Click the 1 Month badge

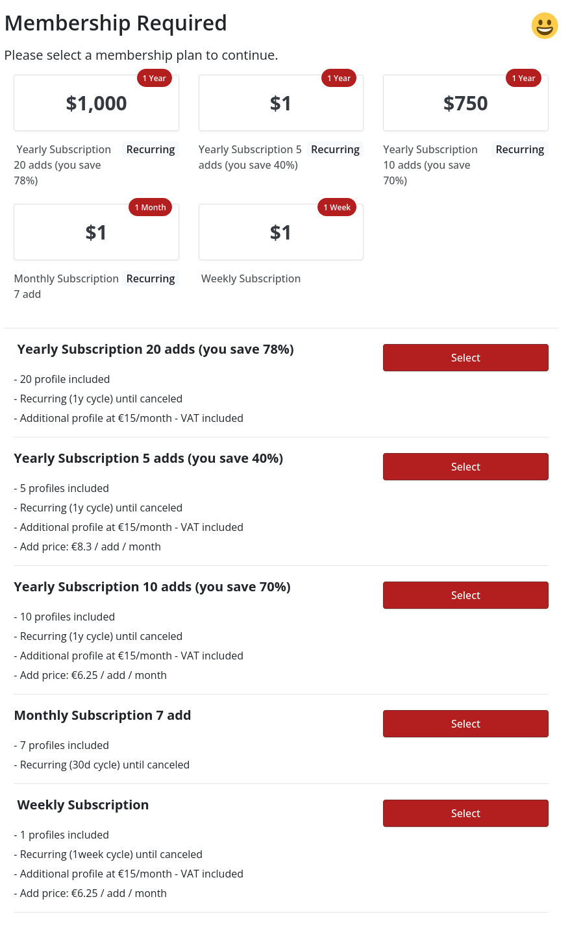coord(150,208)
